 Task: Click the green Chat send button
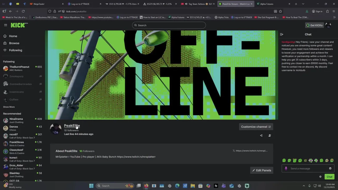[x=329, y=177]
